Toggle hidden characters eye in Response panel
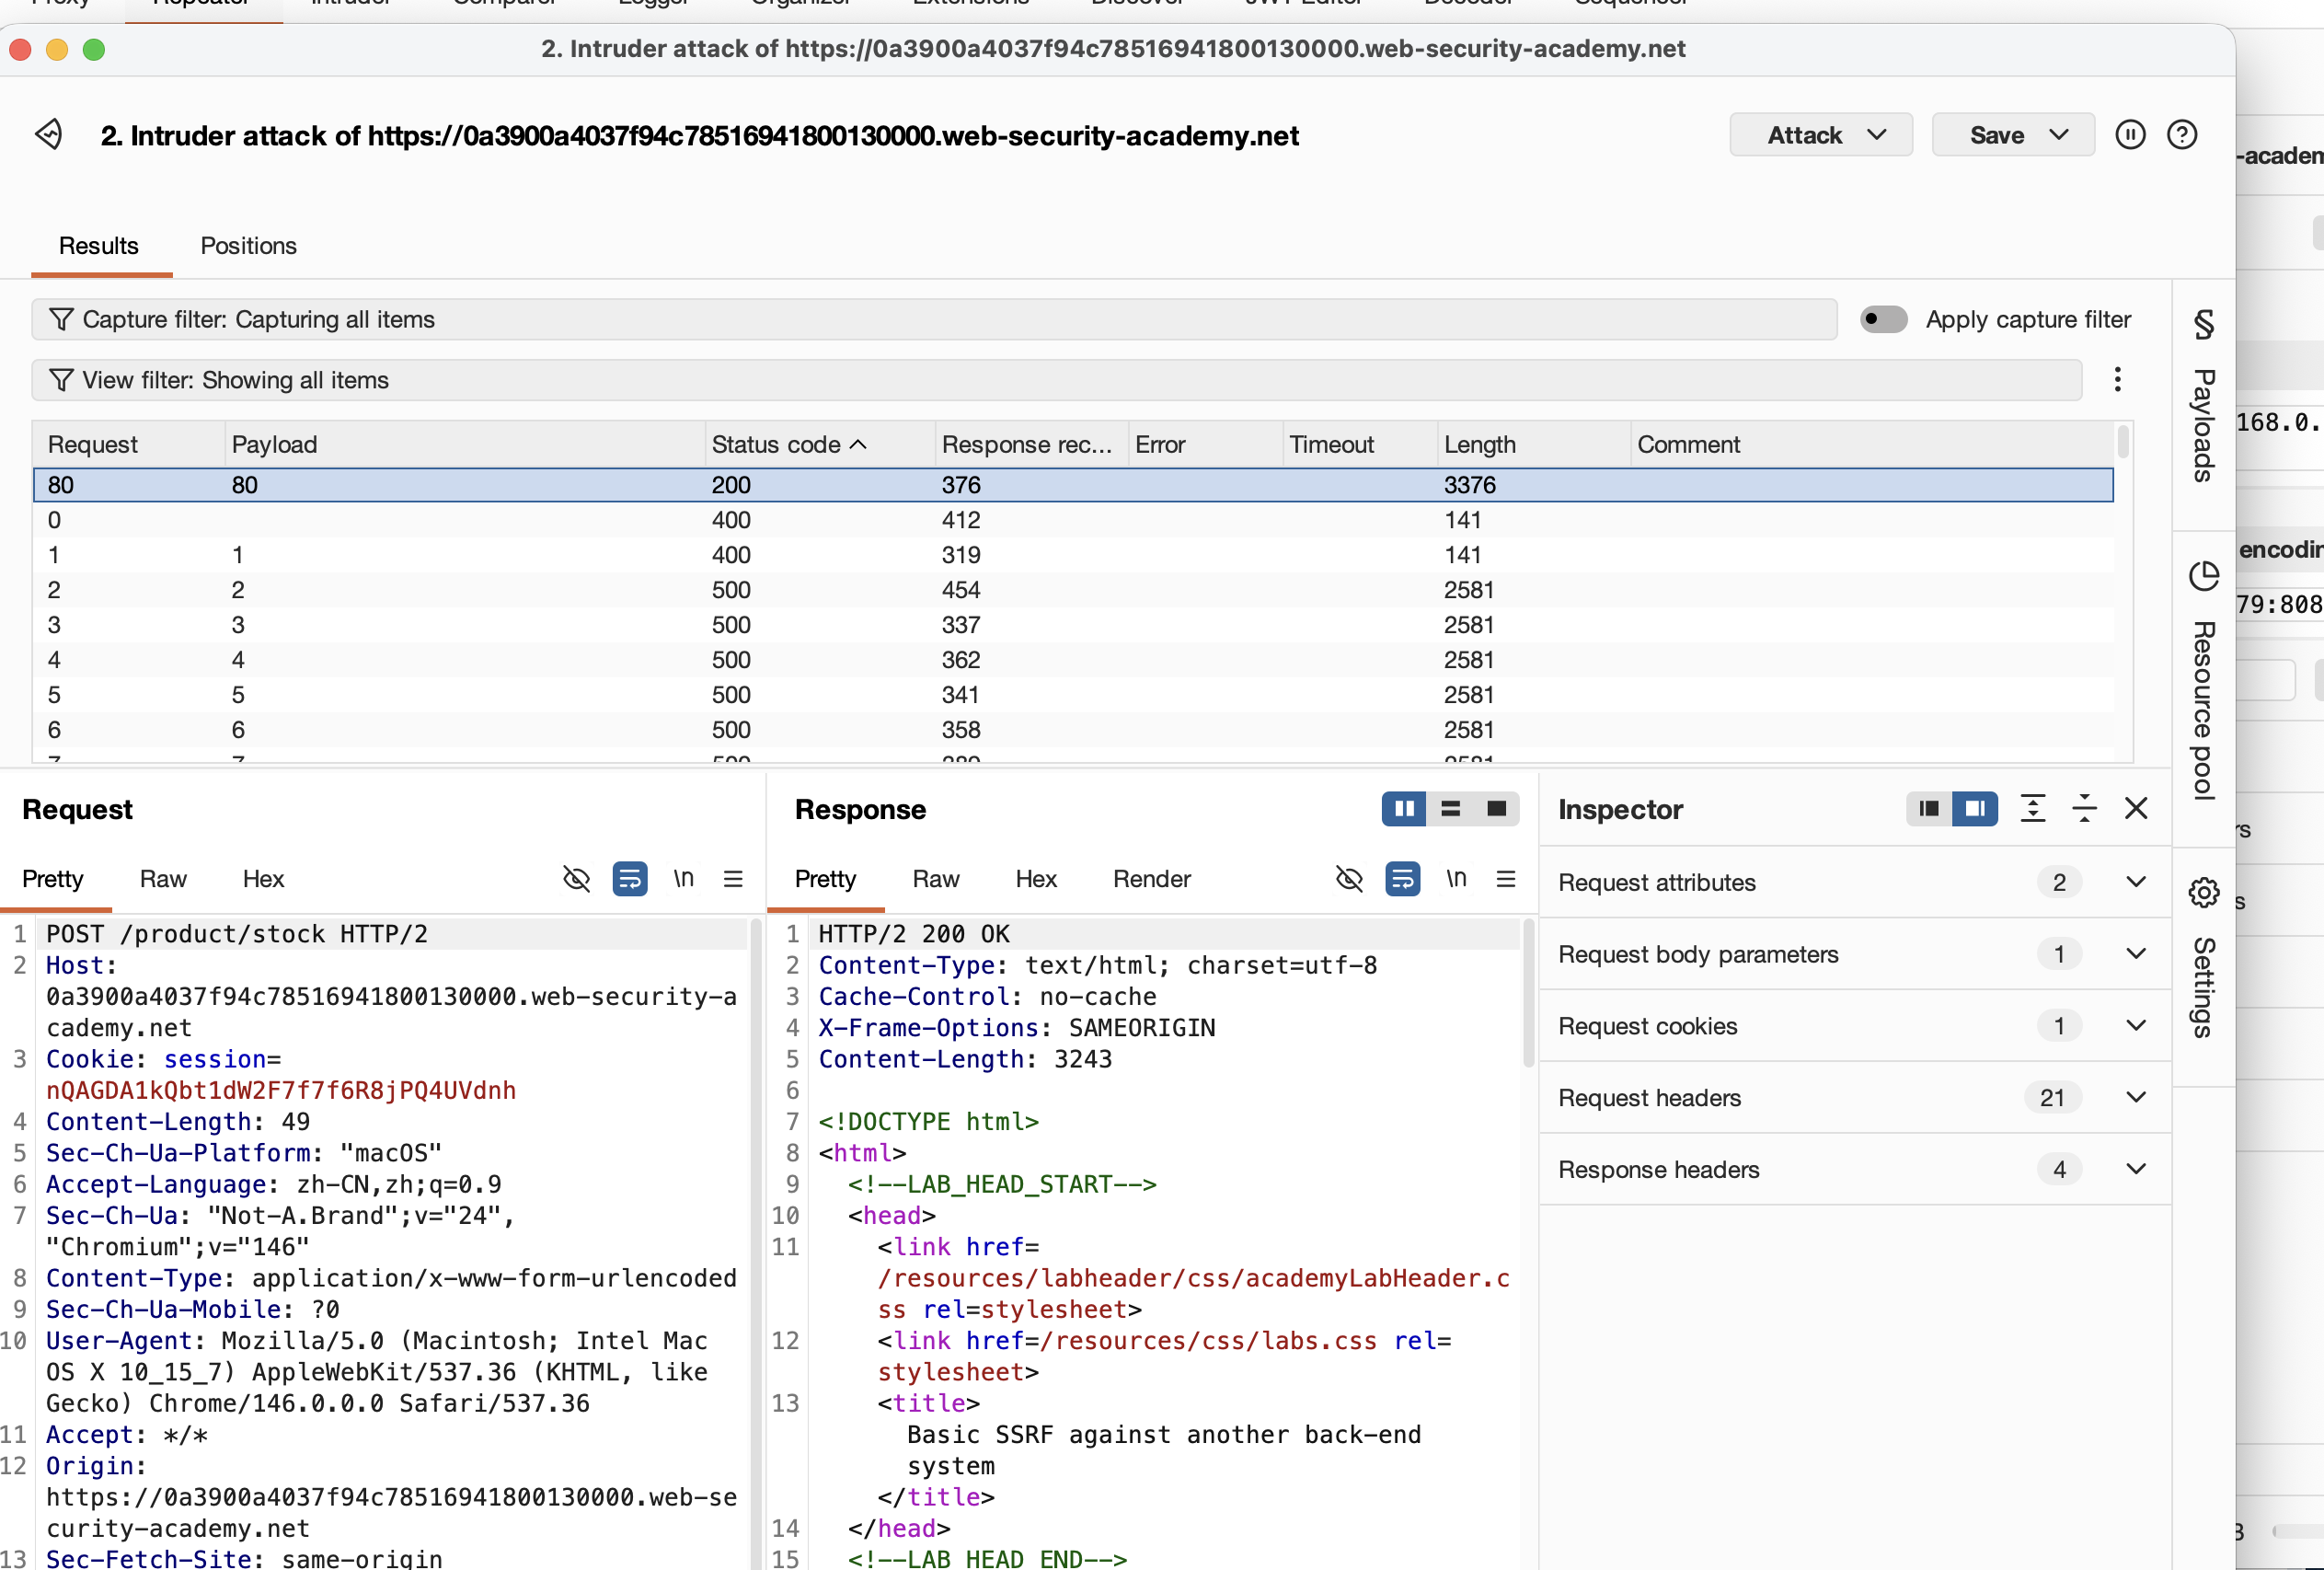 (1349, 879)
